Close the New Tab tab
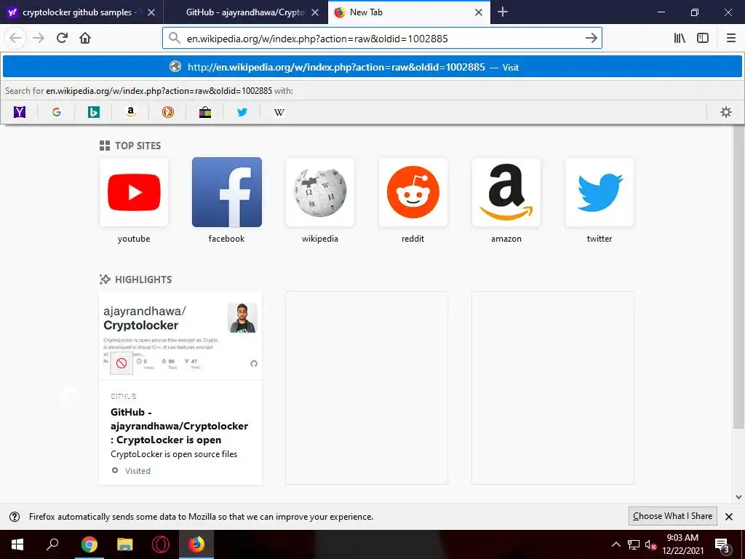 479,12
